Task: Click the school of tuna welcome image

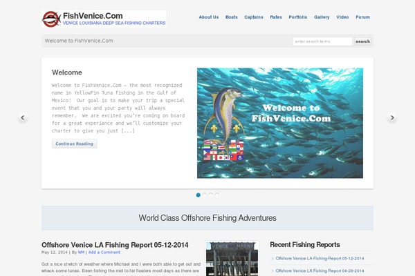Action: (x=280, y=123)
